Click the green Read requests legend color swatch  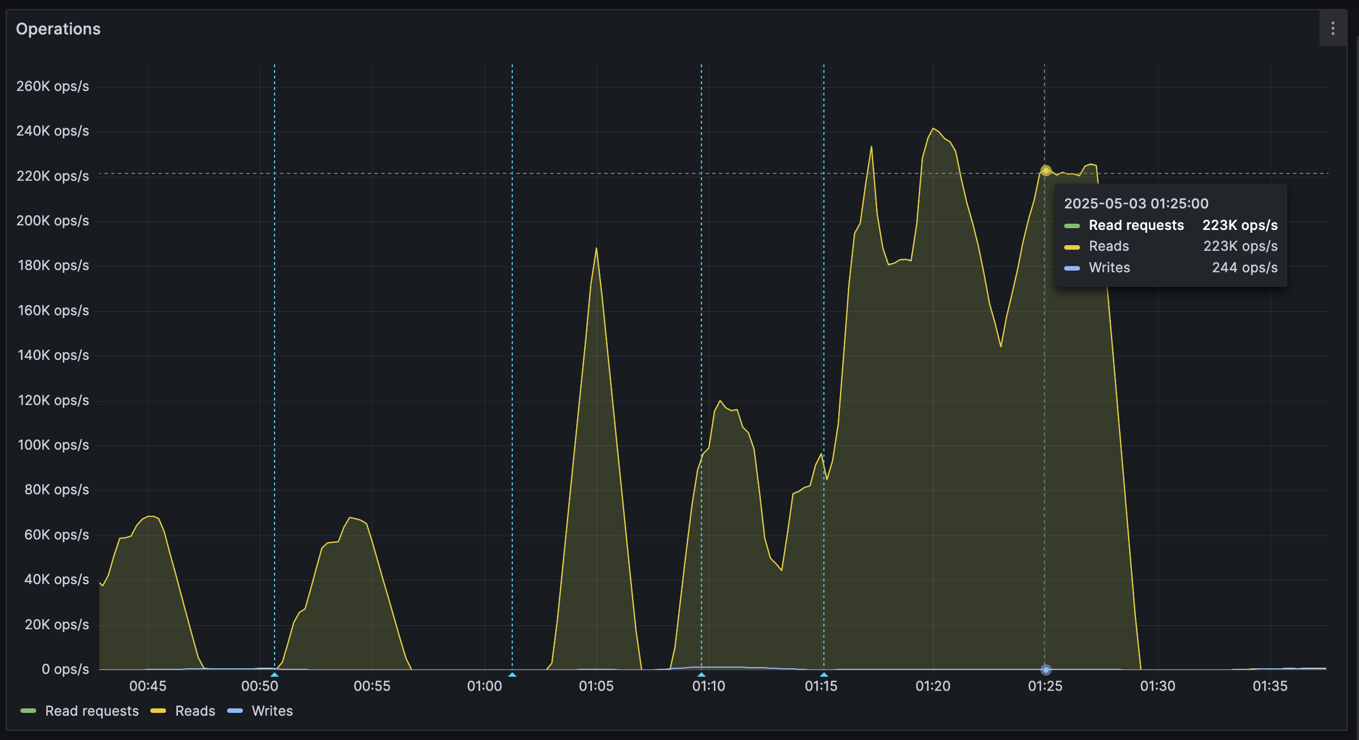coord(28,711)
